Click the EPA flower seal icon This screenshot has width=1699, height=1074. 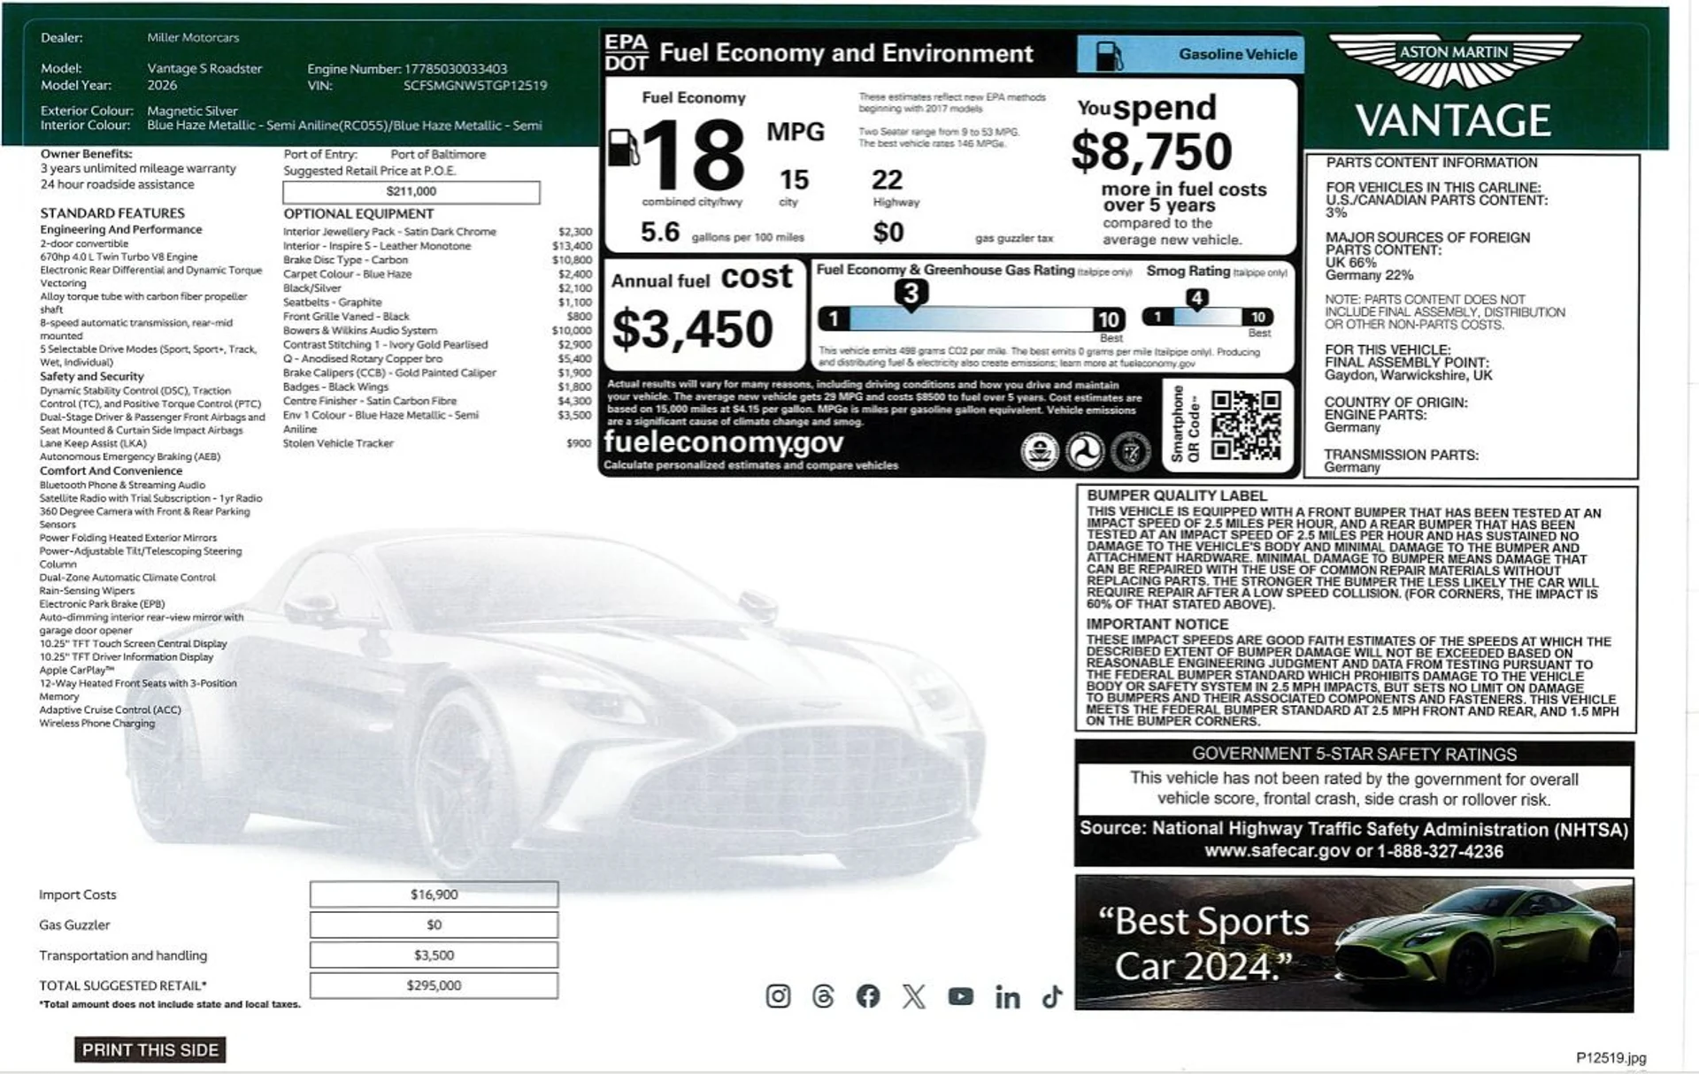1040,452
